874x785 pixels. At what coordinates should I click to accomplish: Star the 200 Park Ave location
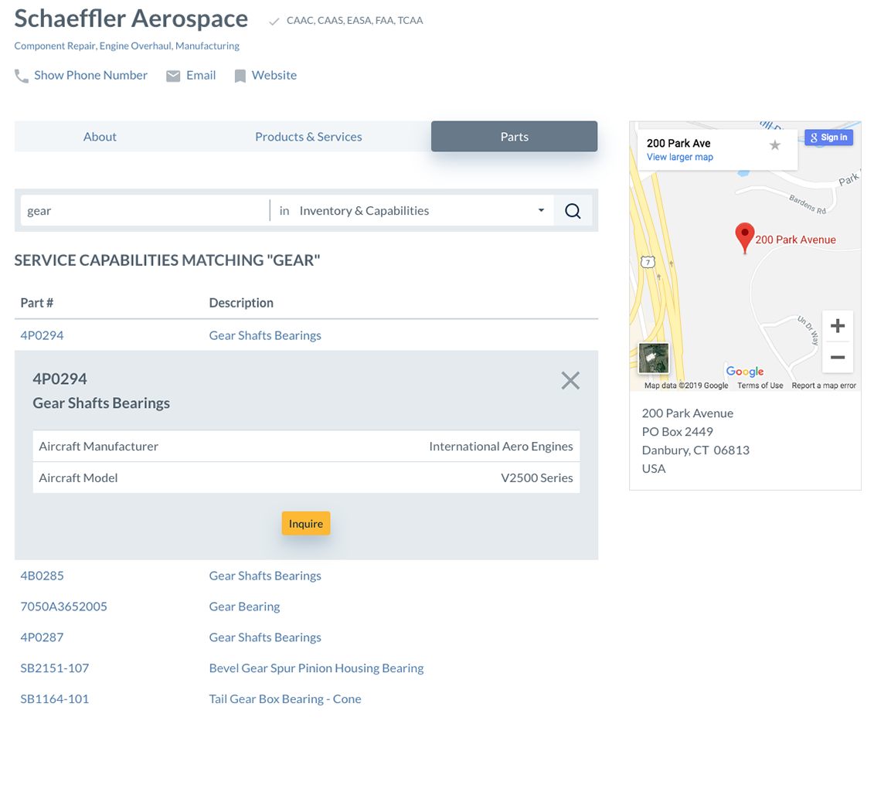775,145
